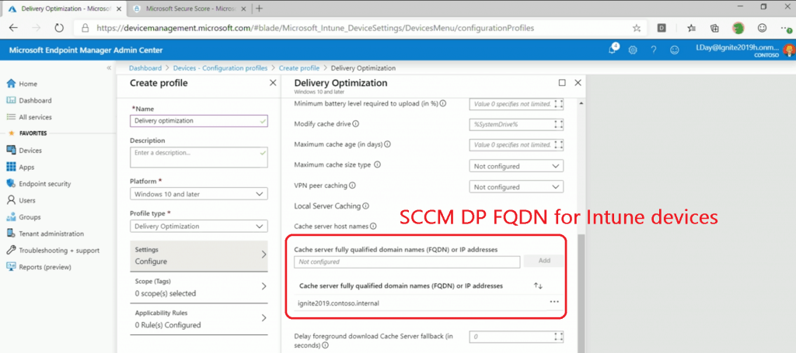Viewport: 796px width, 353px height.
Task: Expand Scope (Tags) section
Action: pos(198,287)
